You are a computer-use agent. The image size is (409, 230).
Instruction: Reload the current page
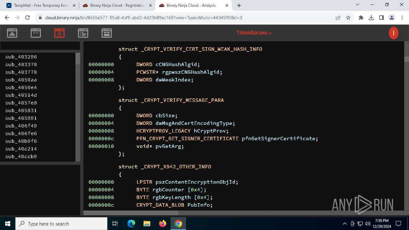point(27,18)
